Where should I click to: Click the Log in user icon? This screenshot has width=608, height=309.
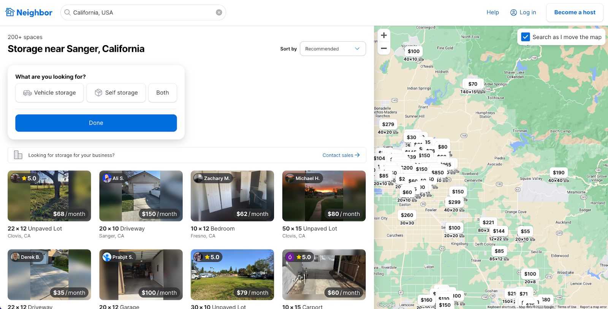coord(513,13)
